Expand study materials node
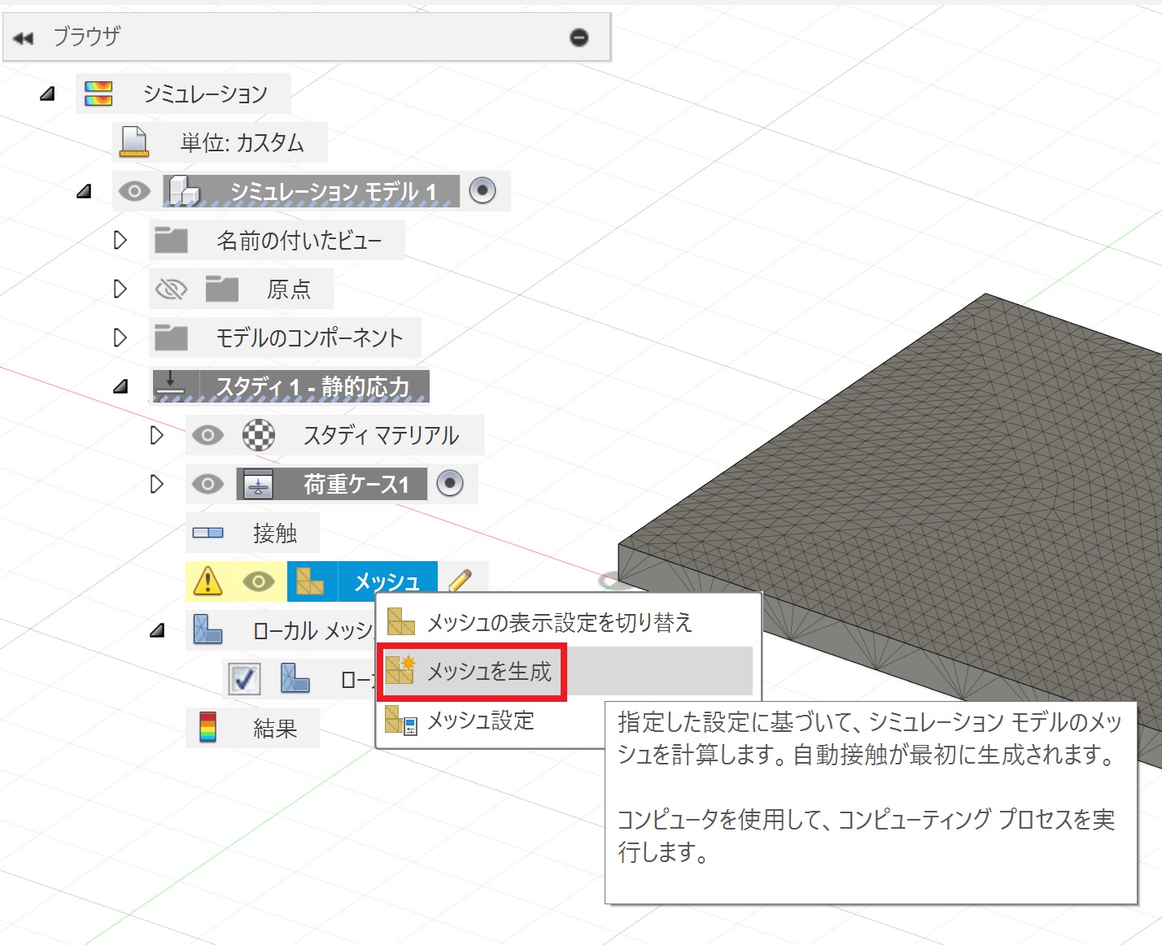1162x945 pixels. point(157,435)
